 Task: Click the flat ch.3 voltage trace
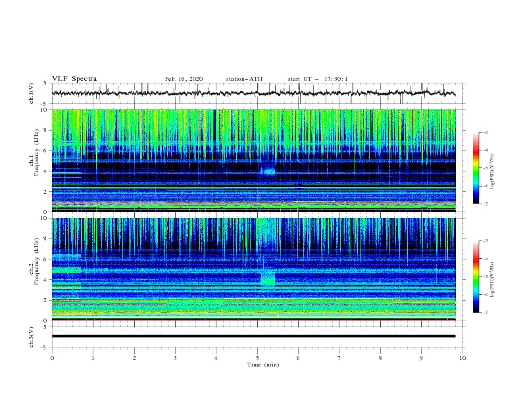(253, 336)
